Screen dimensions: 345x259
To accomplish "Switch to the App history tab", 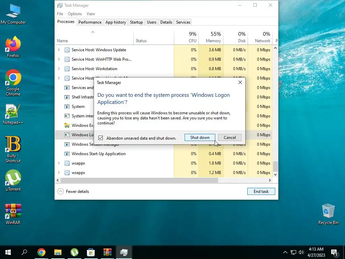I will click(x=116, y=22).
